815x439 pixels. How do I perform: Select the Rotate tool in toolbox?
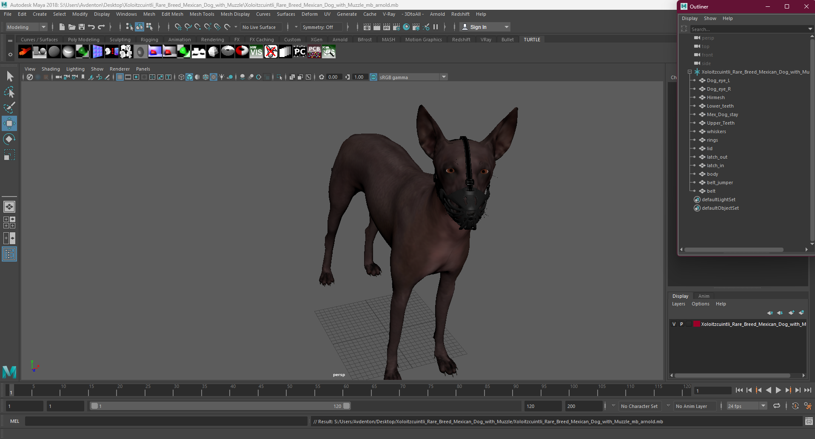9,139
